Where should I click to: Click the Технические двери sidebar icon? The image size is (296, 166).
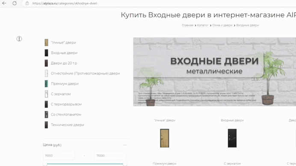tap(46, 125)
